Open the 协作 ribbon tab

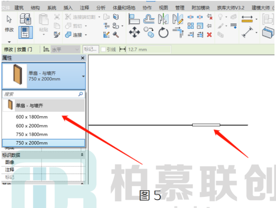147,8
